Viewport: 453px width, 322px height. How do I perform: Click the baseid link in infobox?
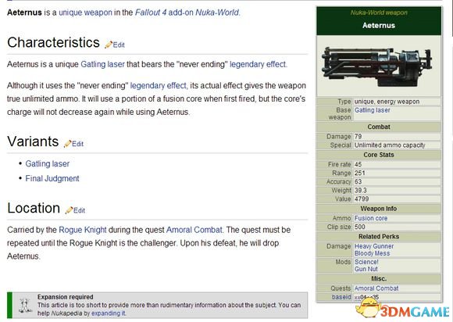click(341, 297)
